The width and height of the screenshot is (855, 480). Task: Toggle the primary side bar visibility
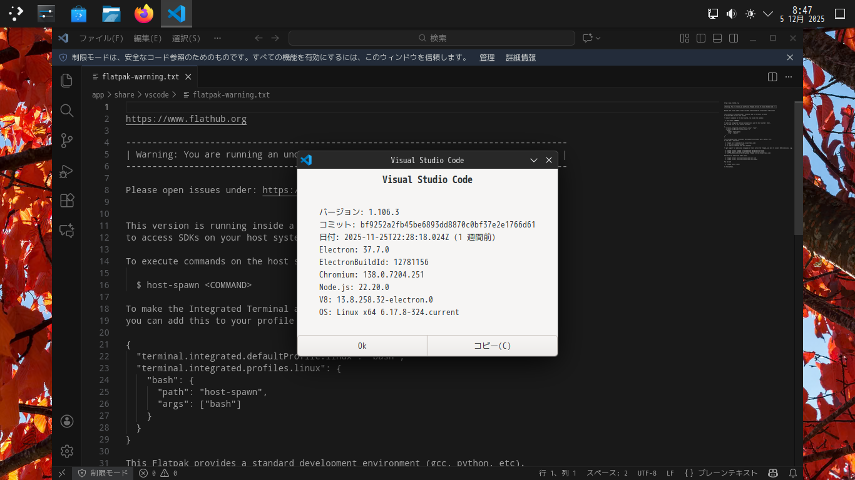coord(701,38)
